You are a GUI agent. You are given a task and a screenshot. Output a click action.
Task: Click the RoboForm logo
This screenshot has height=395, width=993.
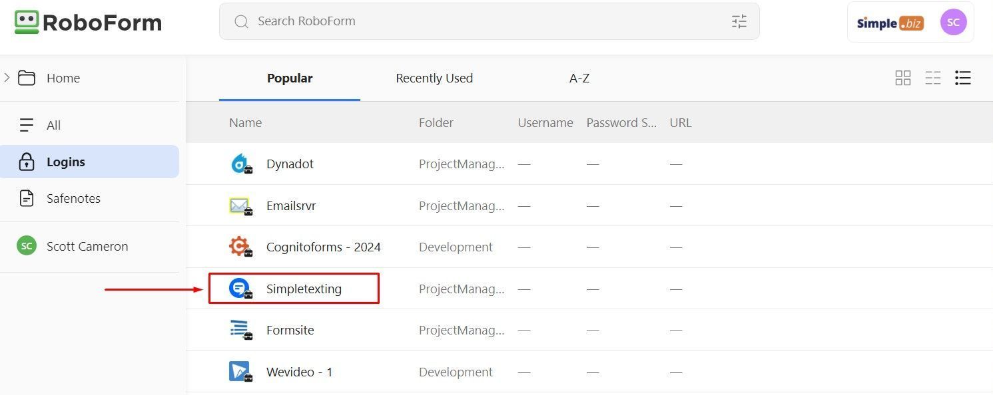[x=88, y=22]
